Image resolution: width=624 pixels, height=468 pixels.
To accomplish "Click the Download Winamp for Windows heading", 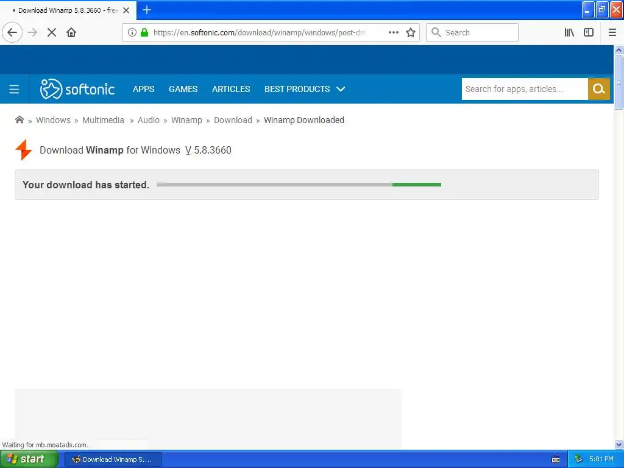I will 135,150.
